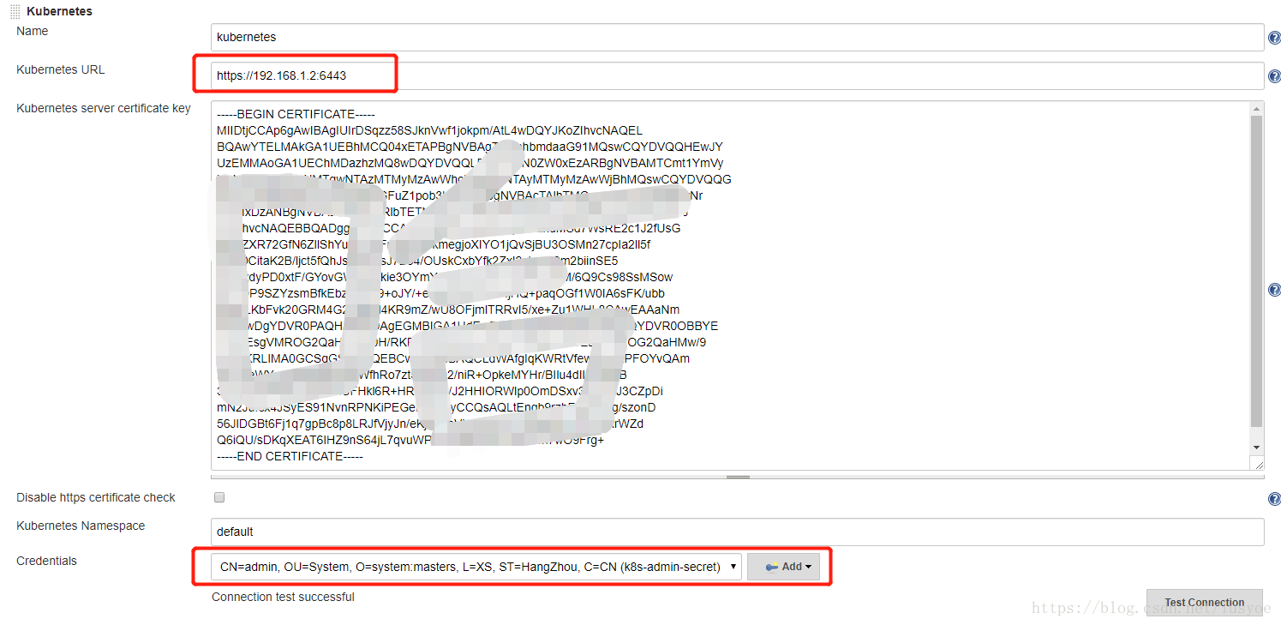Click the certificate textarea scrollbar up arrow
This screenshot has width=1281, height=625.
[x=1257, y=108]
